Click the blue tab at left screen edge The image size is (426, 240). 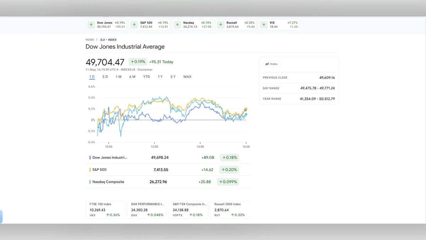coord(1,217)
